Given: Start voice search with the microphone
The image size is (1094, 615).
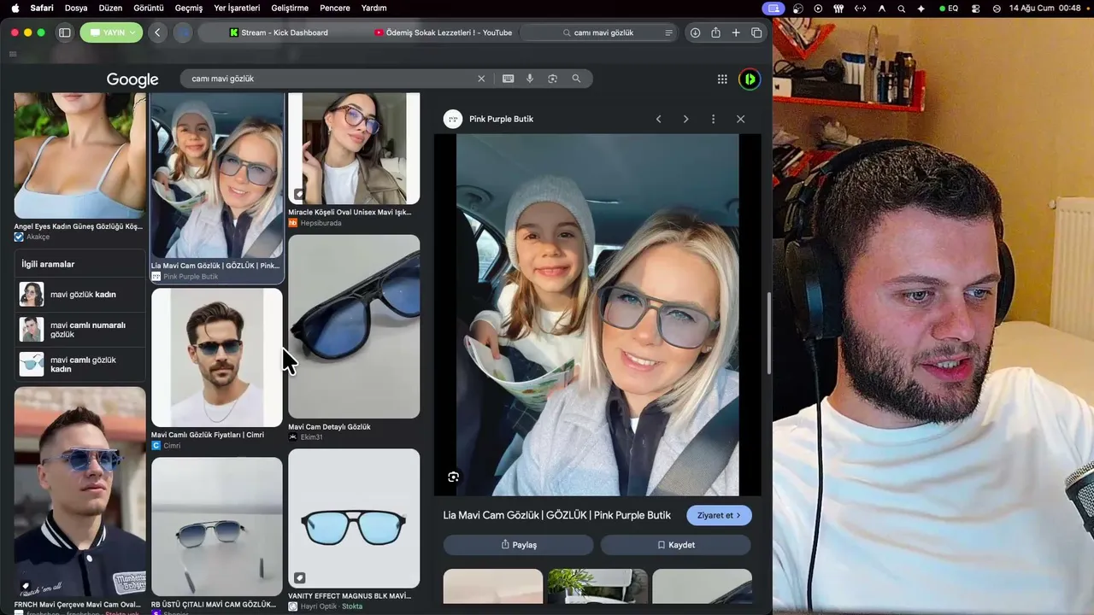Looking at the screenshot, I should [x=530, y=79].
